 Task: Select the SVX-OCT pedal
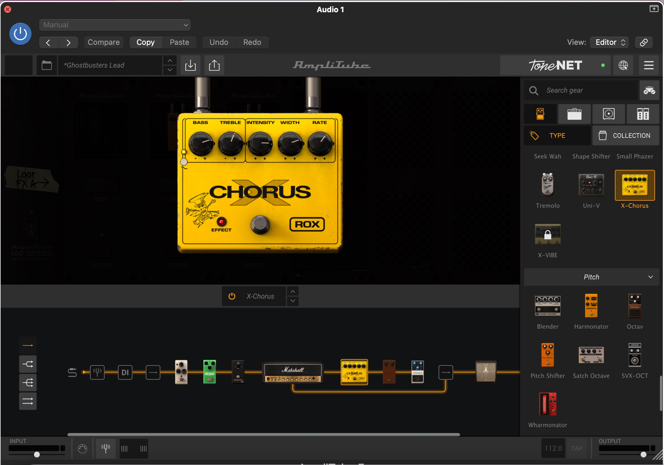click(635, 355)
